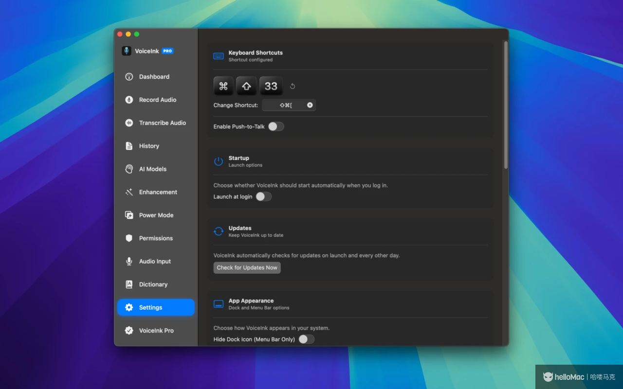This screenshot has height=389, width=623.
Task: Click 'Dock and Menu Bar options' subtitle
Action: [259, 308]
